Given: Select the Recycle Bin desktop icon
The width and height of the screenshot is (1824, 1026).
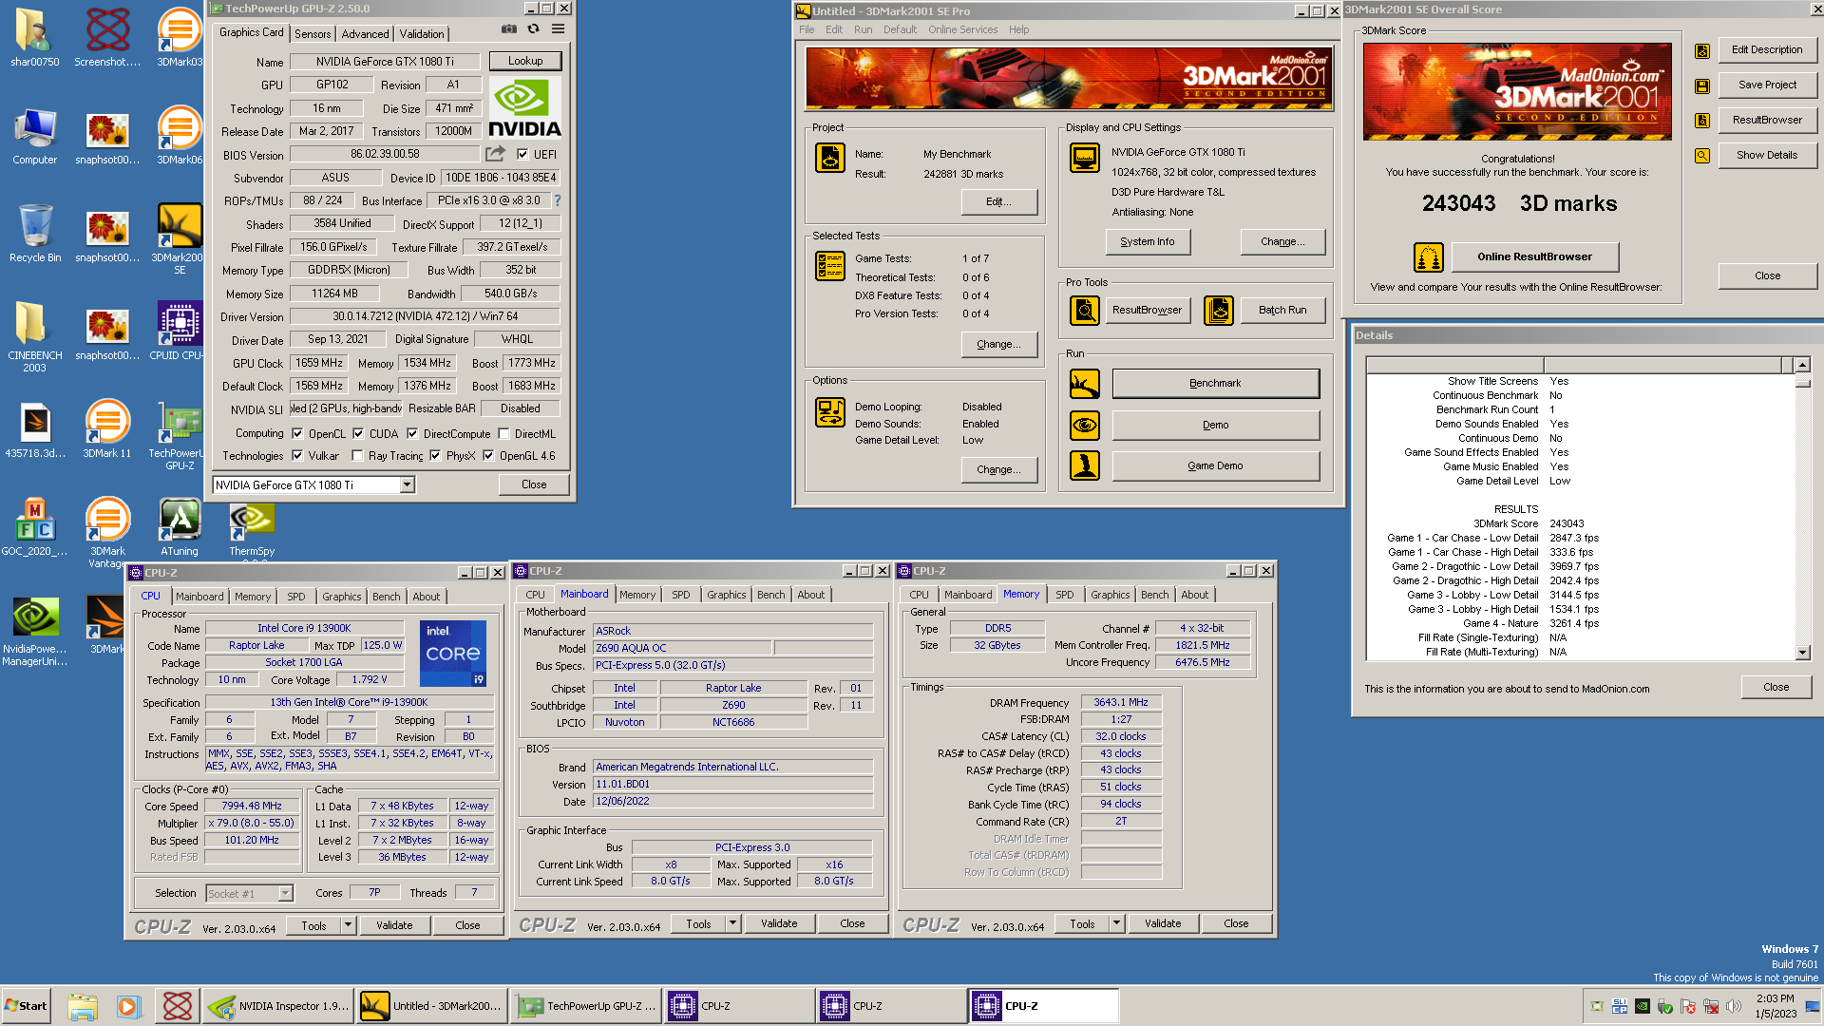Looking at the screenshot, I should coord(35,234).
